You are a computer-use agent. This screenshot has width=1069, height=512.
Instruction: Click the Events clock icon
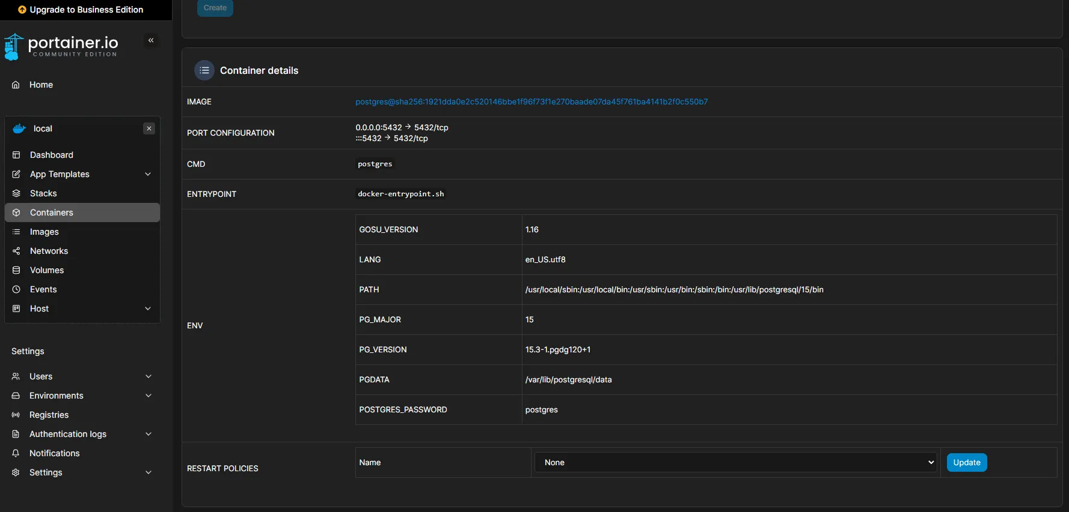click(x=16, y=289)
